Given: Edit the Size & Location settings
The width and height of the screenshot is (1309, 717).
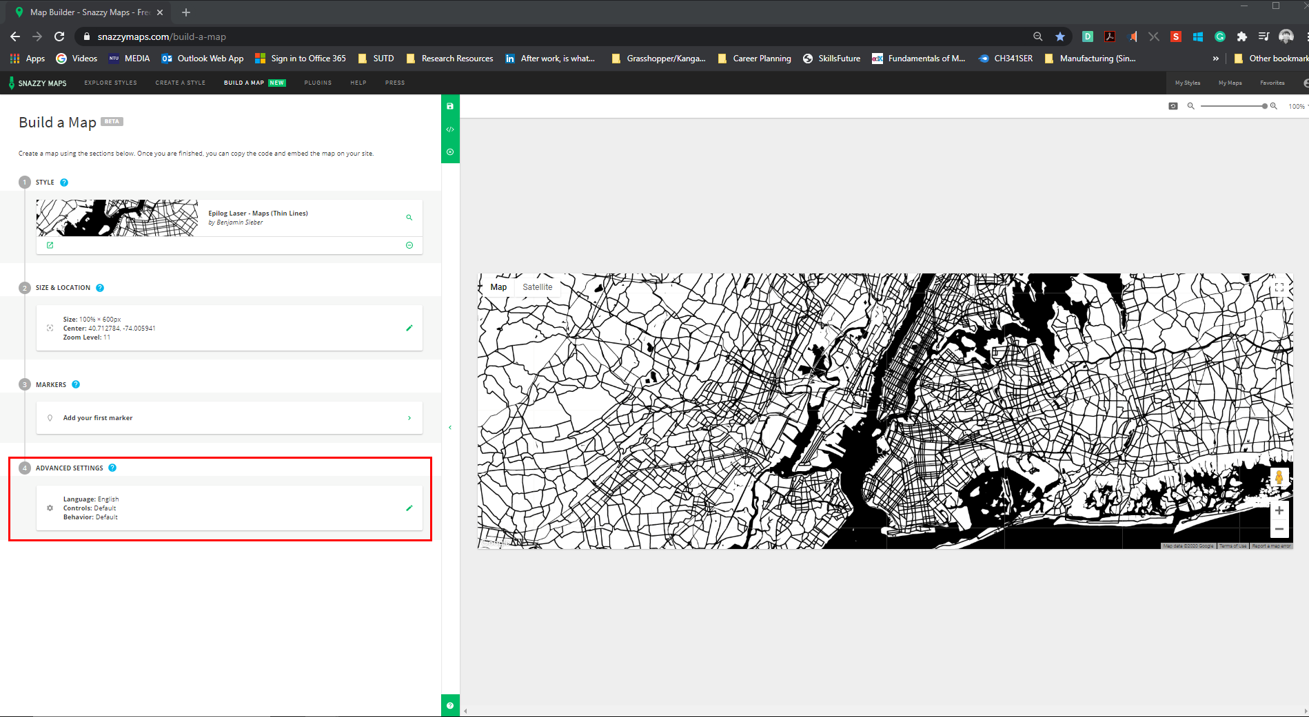Looking at the screenshot, I should (x=409, y=328).
